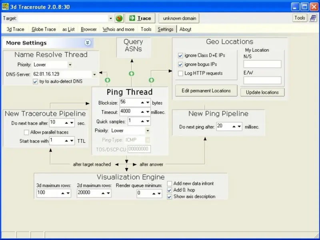The height and width of the screenshot is (240, 320).
Task: Switch to the 3d Trace tab
Action: [x=15, y=29]
